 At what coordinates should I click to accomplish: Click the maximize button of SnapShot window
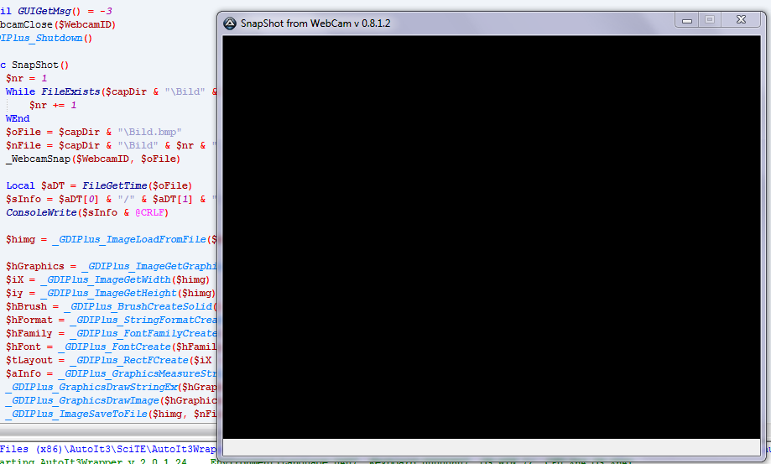point(710,20)
